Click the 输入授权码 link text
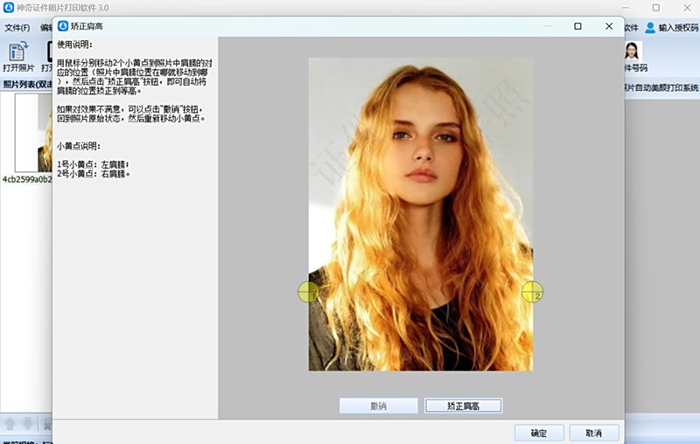The width and height of the screenshot is (700, 444). coord(678,28)
